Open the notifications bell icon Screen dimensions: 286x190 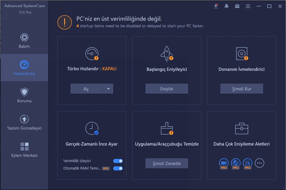pyautogui.click(x=226, y=6)
